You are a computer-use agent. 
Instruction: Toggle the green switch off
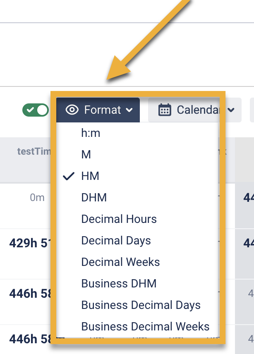click(36, 110)
